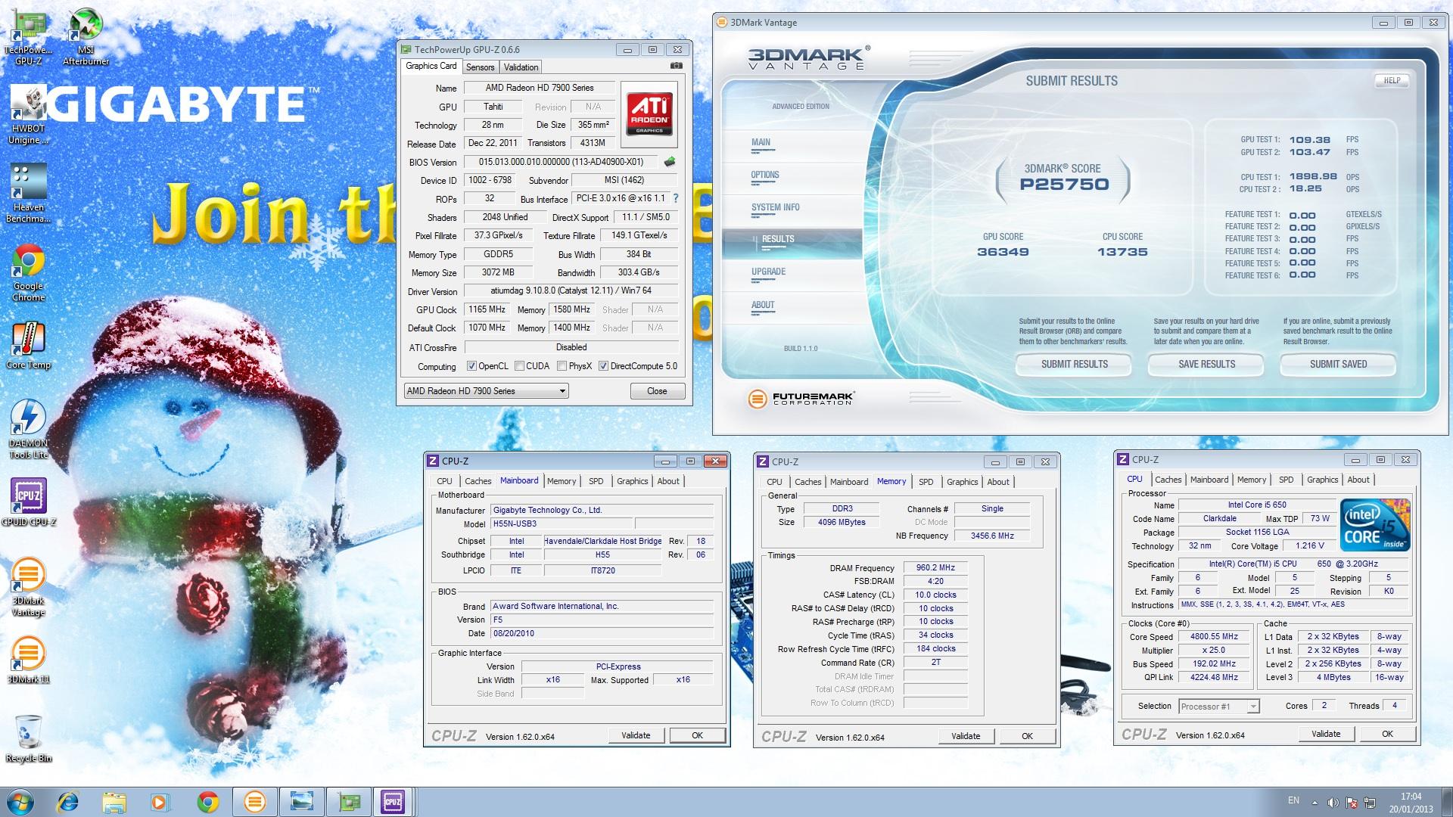Toggle the CUDA checkbox in GPU-Z
1453x817 pixels.
519,366
